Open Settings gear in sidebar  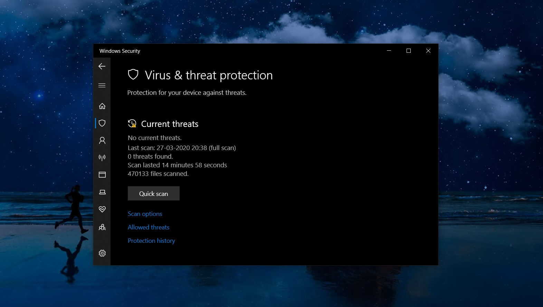(x=102, y=253)
